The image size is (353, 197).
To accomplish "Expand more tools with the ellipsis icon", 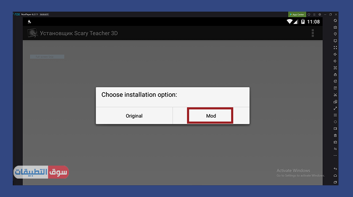I will (335, 156).
